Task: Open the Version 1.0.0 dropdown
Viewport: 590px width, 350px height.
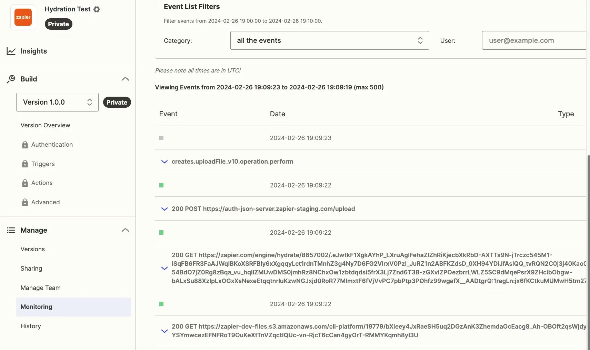Action: pyautogui.click(x=57, y=102)
